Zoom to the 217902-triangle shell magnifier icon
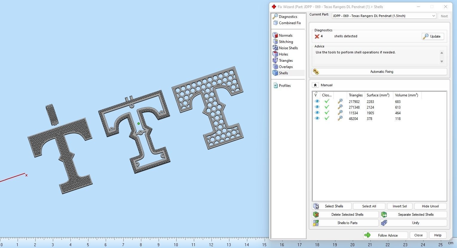 340,101
